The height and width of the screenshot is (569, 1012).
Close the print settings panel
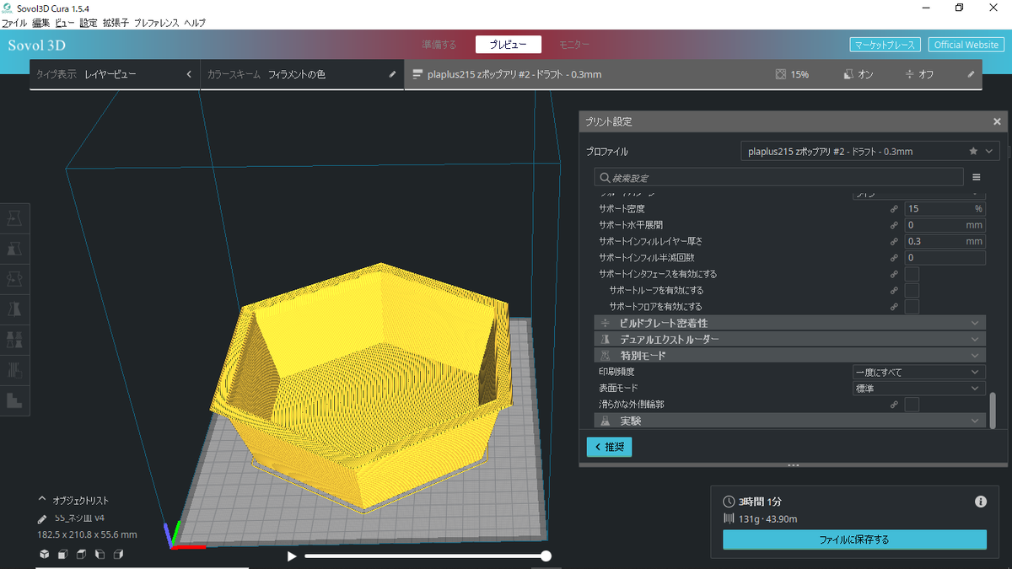(x=997, y=121)
